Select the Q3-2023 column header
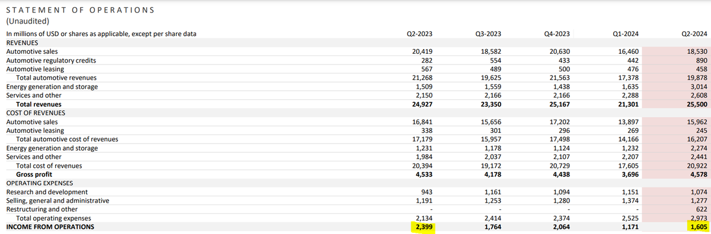711x234 pixels. click(x=488, y=34)
